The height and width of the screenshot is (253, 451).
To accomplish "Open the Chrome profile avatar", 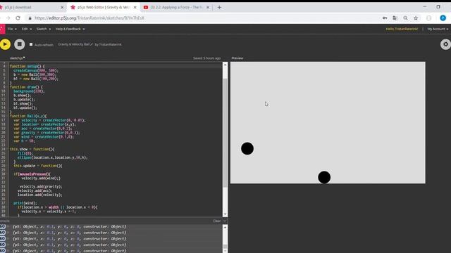I will click(x=443, y=18).
